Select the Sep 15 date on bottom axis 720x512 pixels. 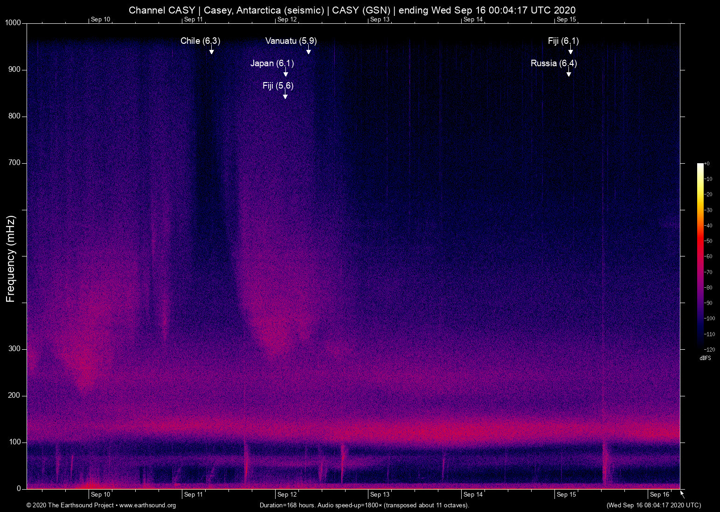(x=568, y=494)
